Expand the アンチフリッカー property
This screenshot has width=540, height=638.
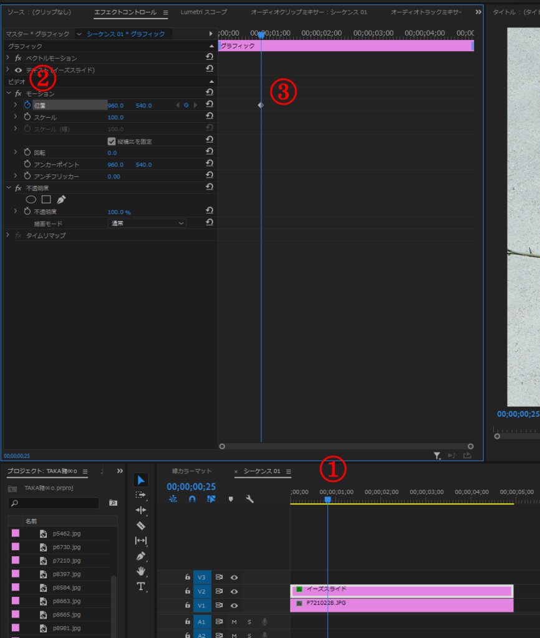[16, 175]
